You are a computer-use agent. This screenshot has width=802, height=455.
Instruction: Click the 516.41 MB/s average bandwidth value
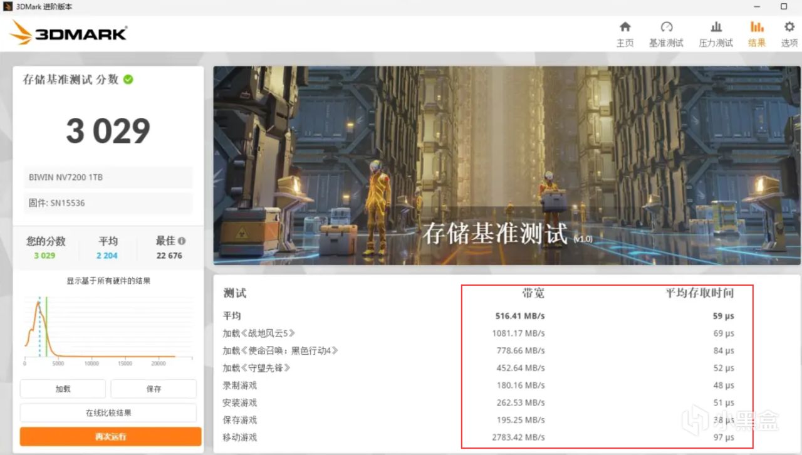click(520, 316)
